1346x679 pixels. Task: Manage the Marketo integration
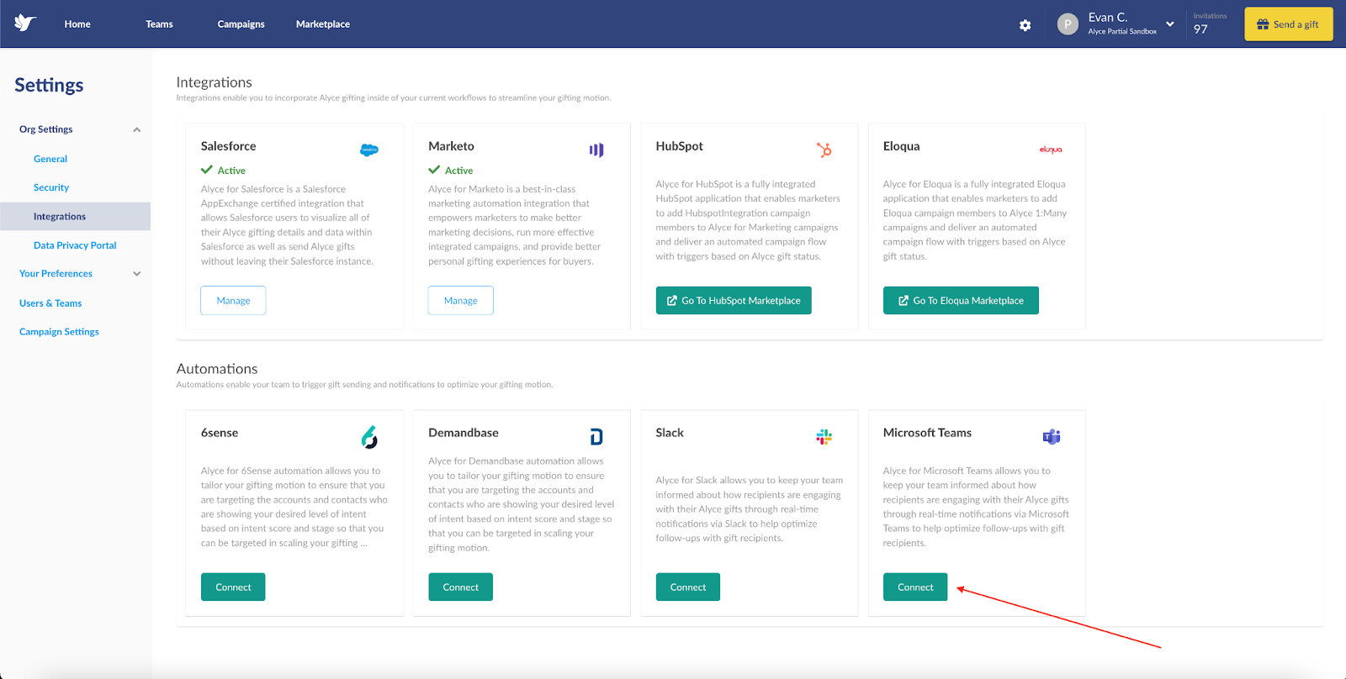point(460,300)
